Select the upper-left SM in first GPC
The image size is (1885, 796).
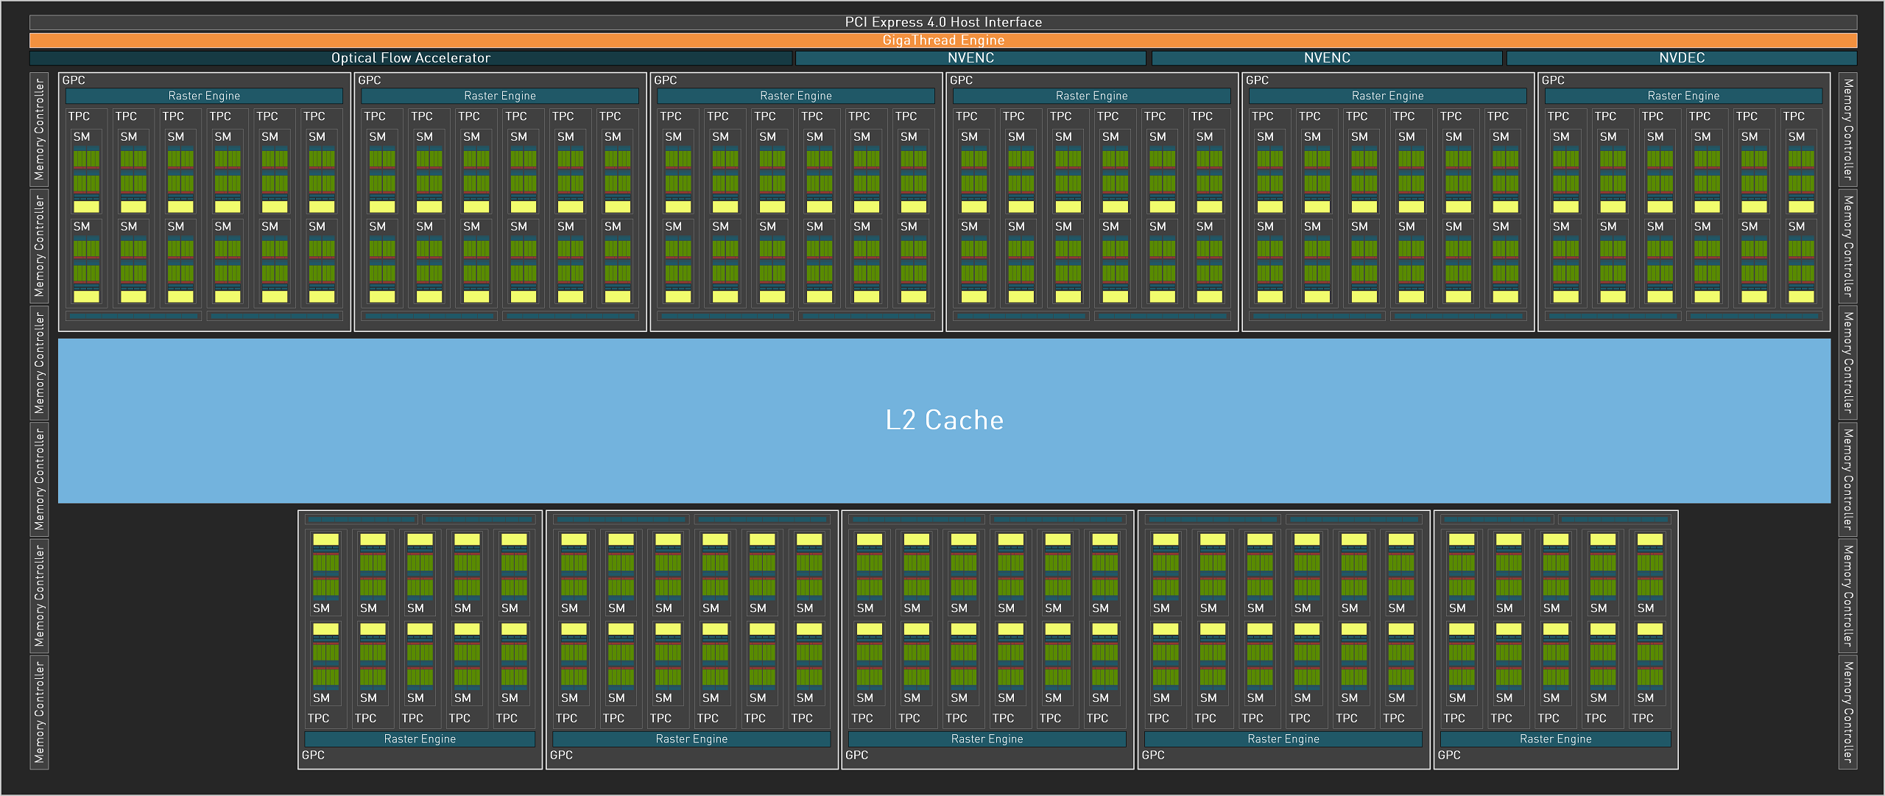click(x=82, y=137)
